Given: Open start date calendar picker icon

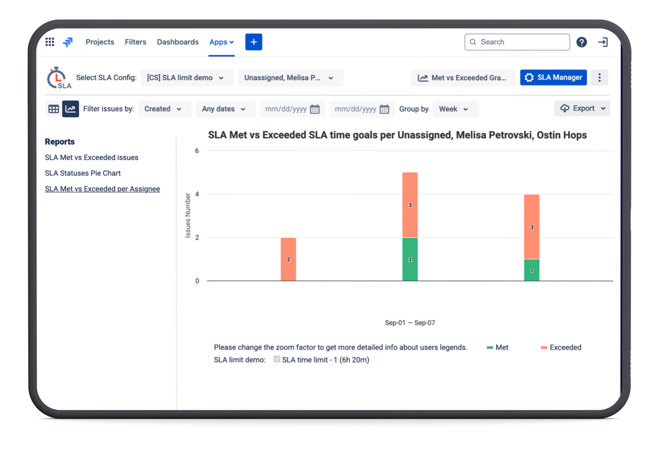Looking at the screenshot, I should point(315,109).
